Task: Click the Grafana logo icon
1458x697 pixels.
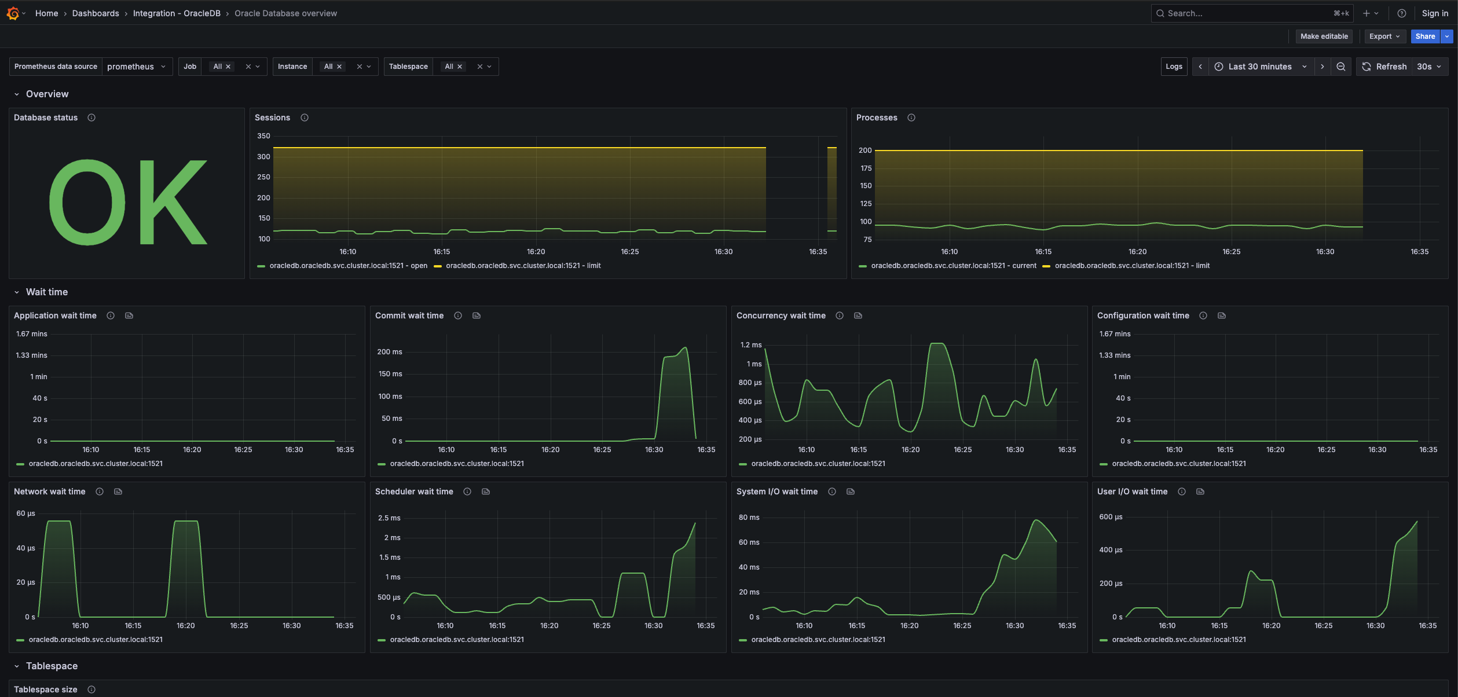Action: point(14,13)
